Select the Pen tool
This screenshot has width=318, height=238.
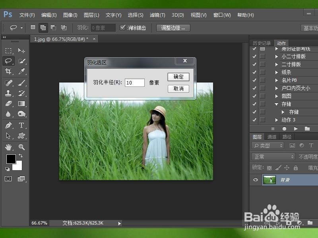tap(8, 125)
